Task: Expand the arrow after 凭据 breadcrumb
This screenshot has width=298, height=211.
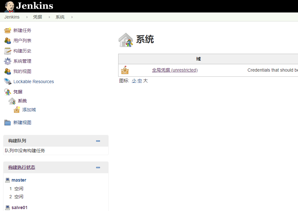Action: coord(50,17)
